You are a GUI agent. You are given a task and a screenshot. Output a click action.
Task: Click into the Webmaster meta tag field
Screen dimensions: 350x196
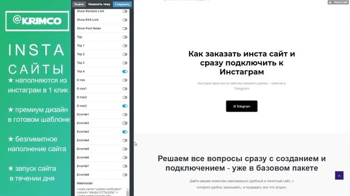101,192
